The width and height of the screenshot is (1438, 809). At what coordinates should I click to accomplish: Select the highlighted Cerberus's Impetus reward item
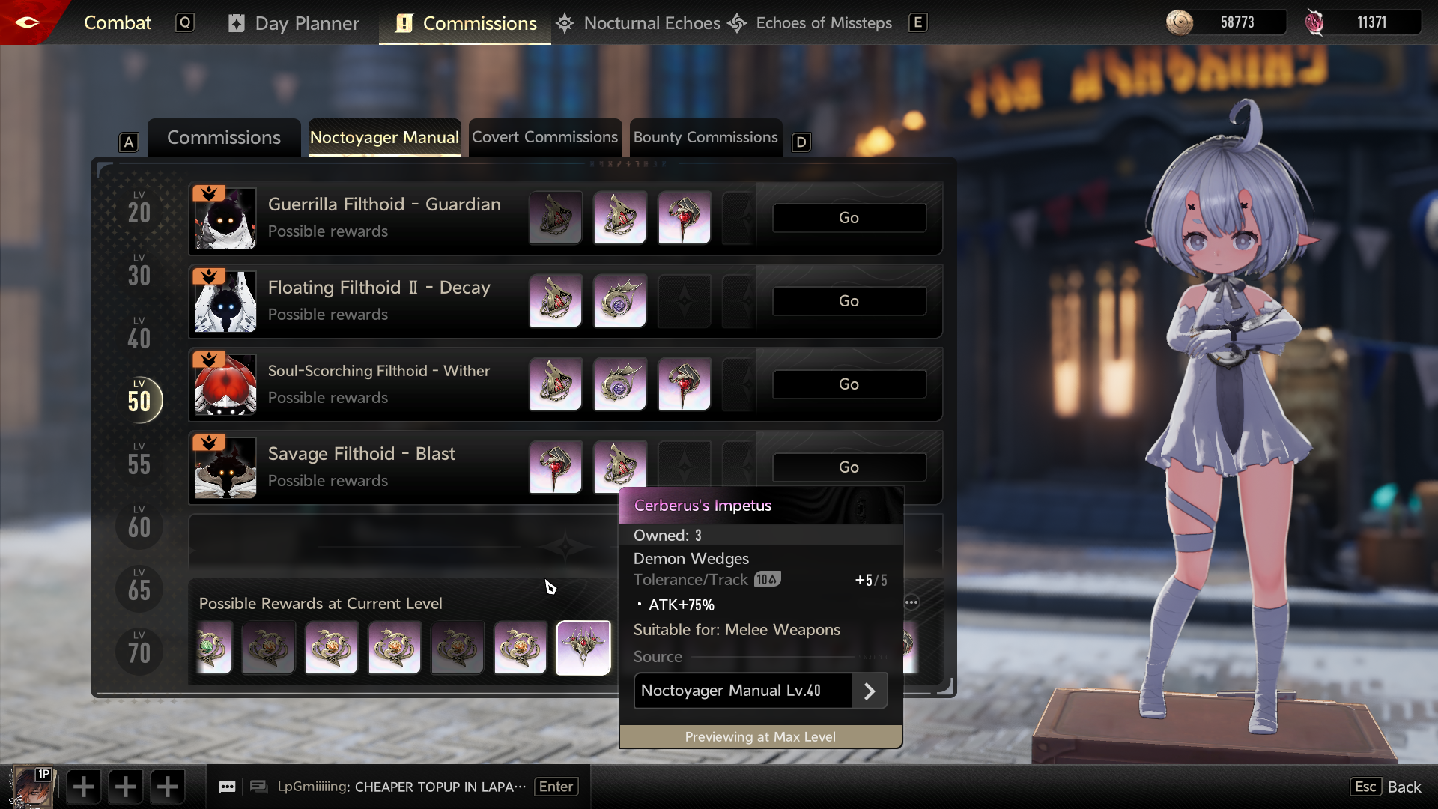pyautogui.click(x=583, y=648)
